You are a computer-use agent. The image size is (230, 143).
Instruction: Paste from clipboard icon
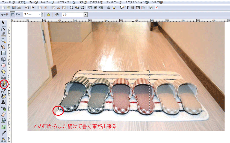(x=64, y=7)
